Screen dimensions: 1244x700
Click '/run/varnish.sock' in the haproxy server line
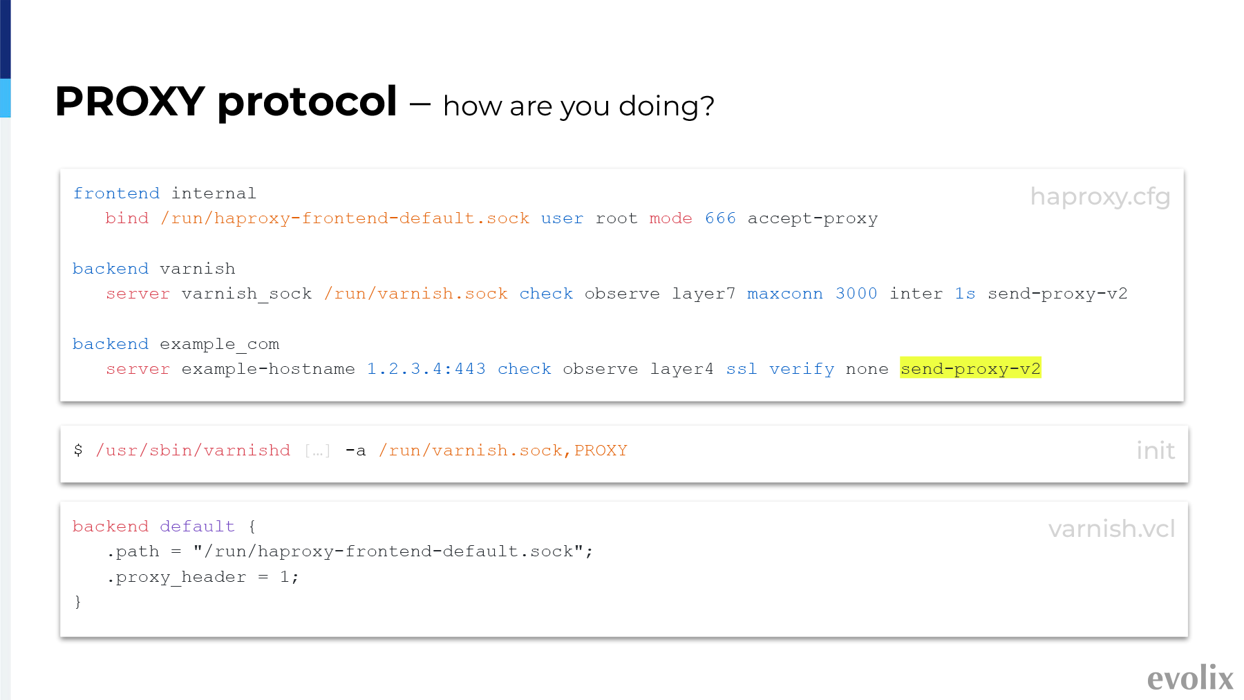[x=416, y=294]
